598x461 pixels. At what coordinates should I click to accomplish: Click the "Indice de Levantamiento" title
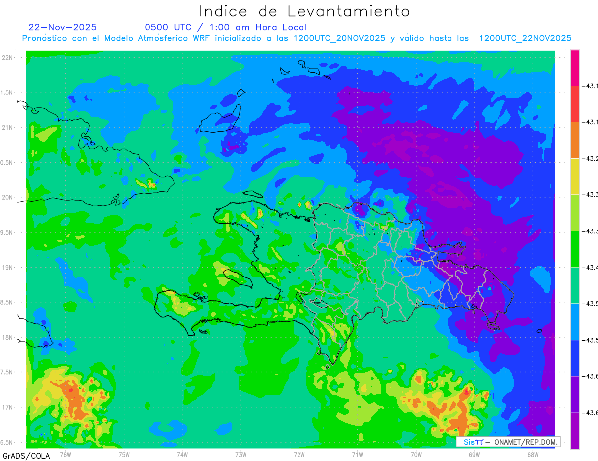[x=304, y=11]
